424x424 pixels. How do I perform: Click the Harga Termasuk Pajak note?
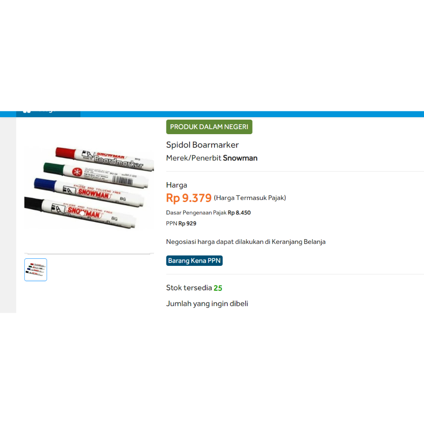tap(250, 198)
